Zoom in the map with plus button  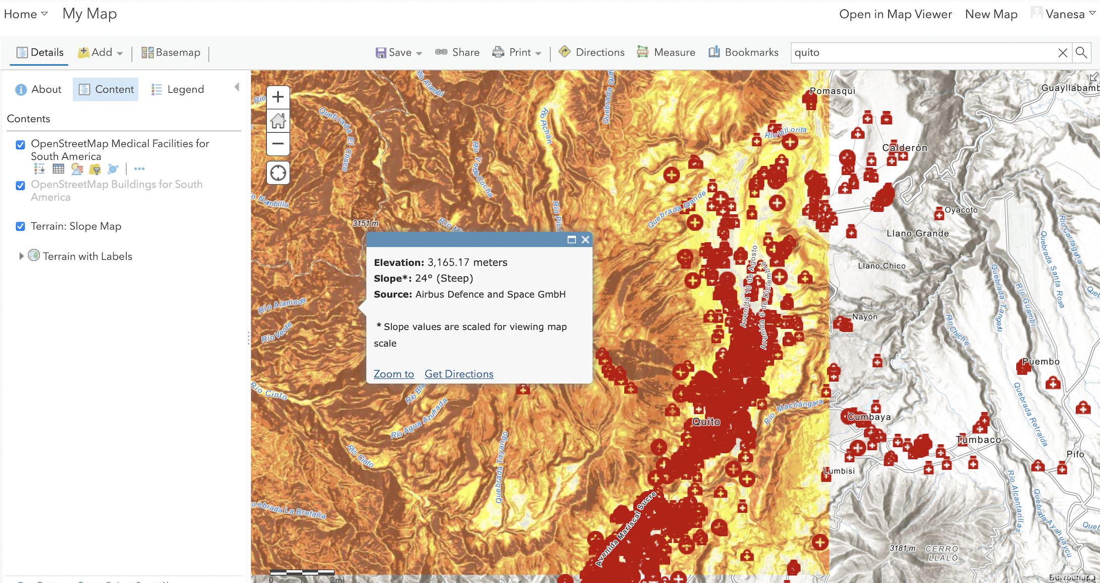click(x=278, y=97)
